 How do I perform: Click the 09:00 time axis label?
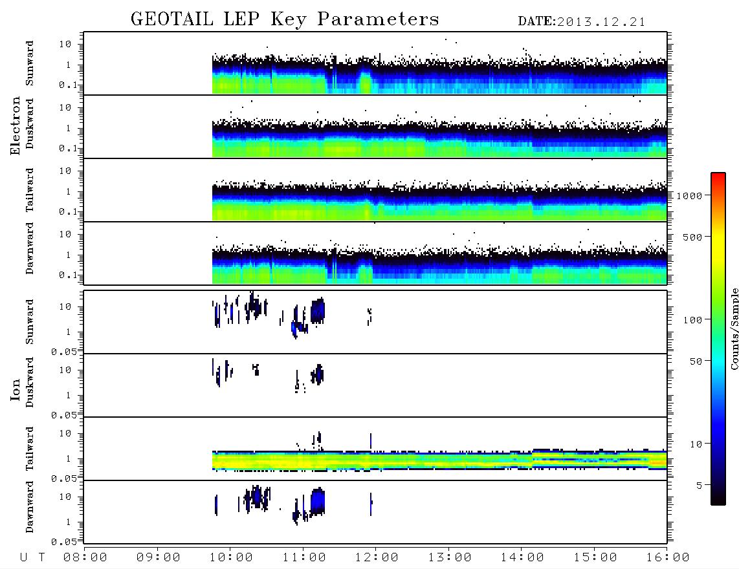159,558
